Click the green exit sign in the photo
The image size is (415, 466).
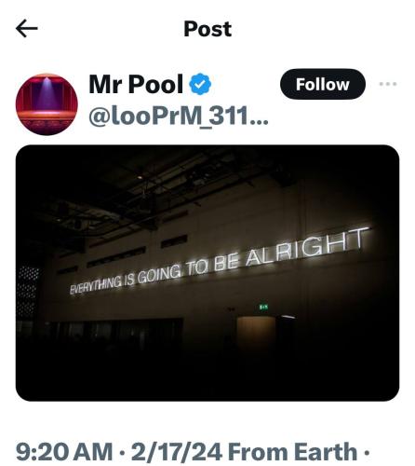pyautogui.click(x=263, y=308)
